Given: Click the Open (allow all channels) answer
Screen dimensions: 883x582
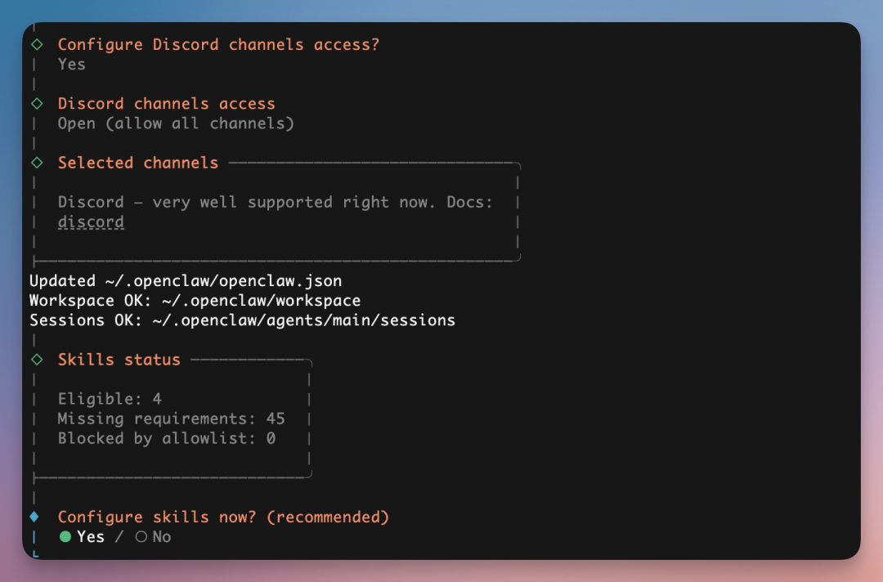Looking at the screenshot, I should [176, 123].
